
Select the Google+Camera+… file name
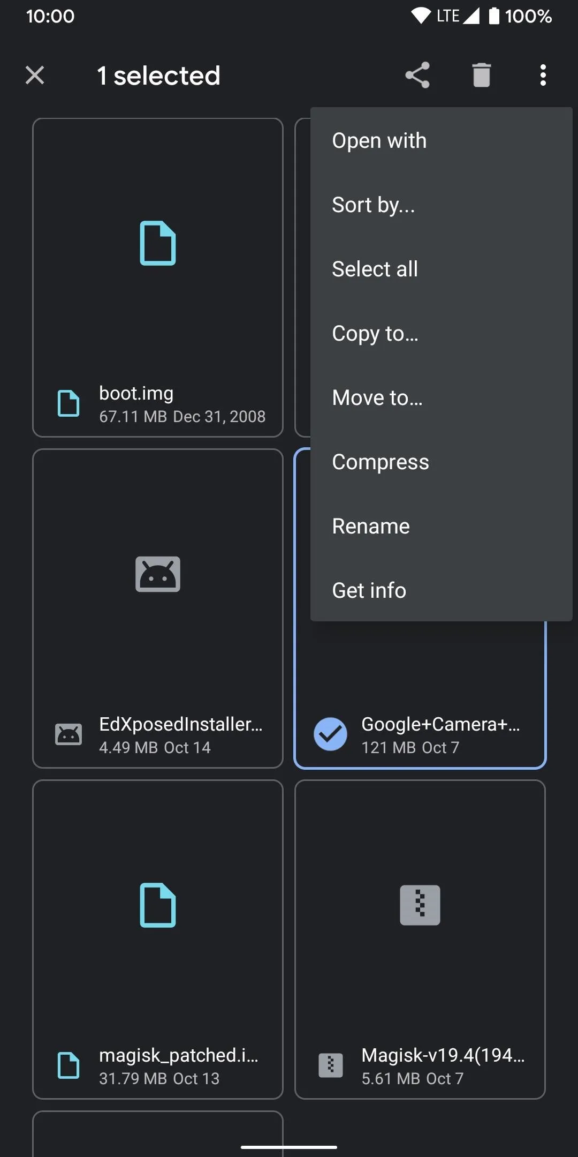[440, 724]
